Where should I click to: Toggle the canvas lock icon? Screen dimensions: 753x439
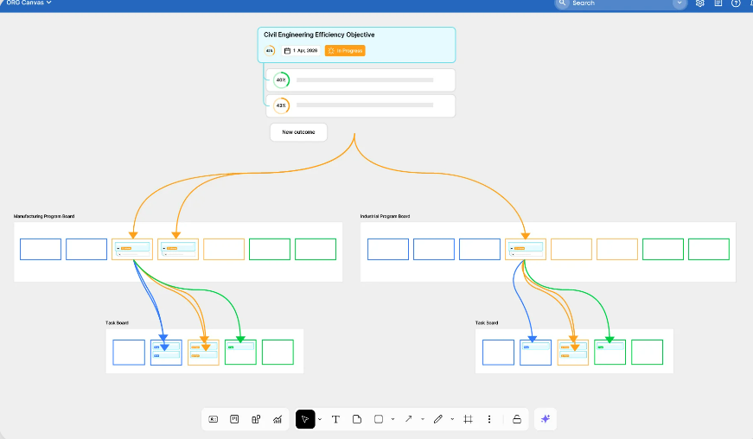(517, 419)
